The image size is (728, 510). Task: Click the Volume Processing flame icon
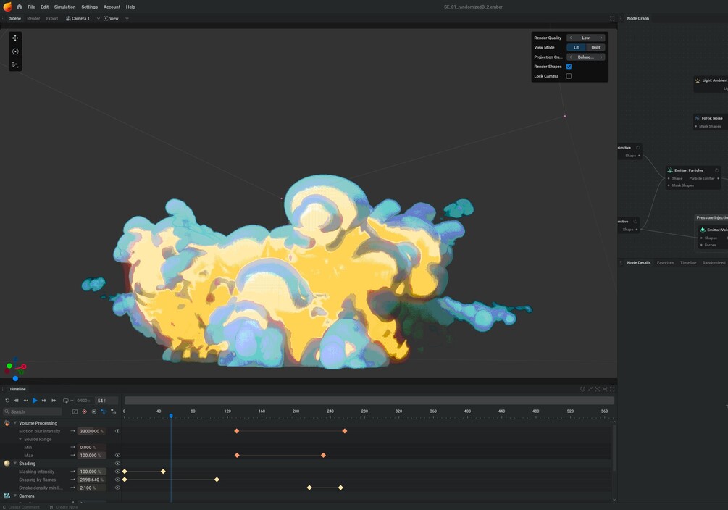[x=7, y=423]
